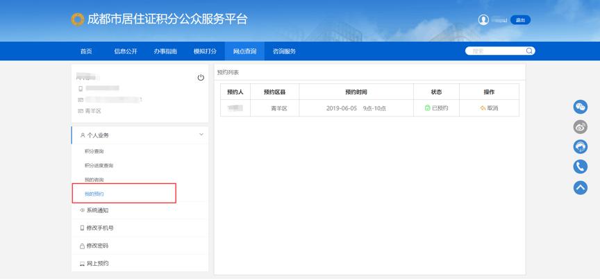600x279 pixels.
Task: Select 网点查询 in the navigation bar
Action: pos(244,51)
